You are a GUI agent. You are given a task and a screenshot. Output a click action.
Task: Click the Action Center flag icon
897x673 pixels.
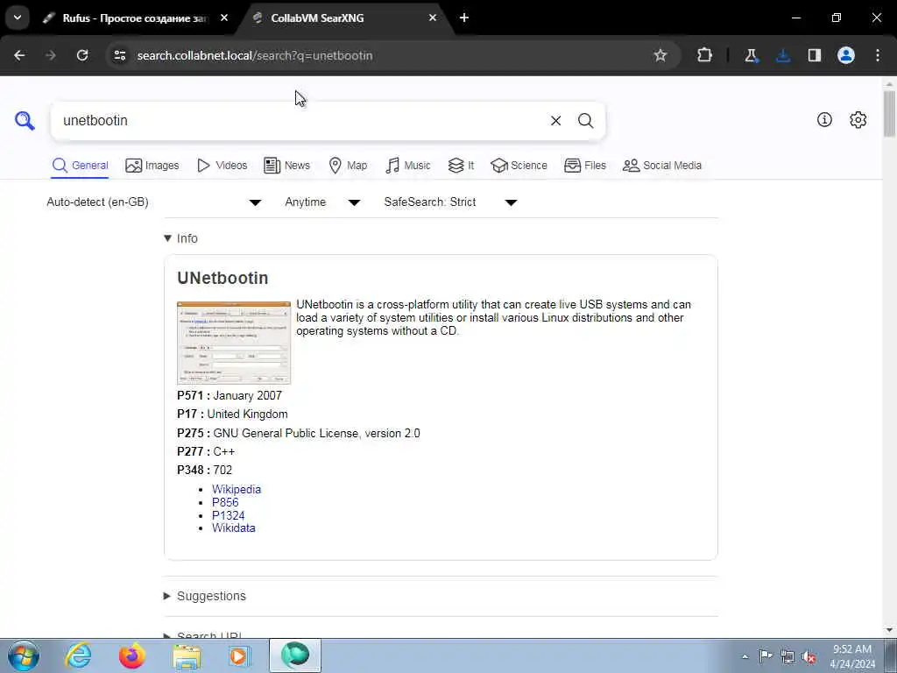tap(766, 656)
